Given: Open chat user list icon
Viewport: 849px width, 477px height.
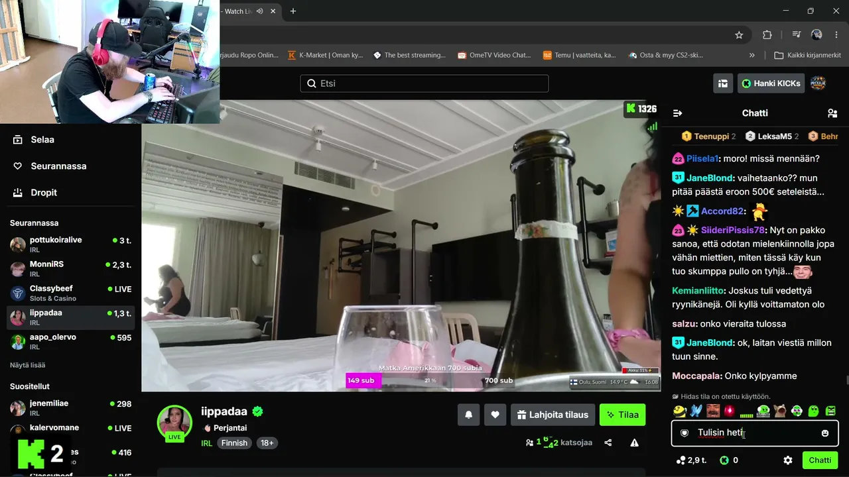Looking at the screenshot, I should (832, 113).
